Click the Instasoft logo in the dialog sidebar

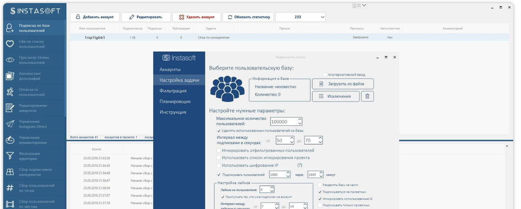[x=179, y=58]
